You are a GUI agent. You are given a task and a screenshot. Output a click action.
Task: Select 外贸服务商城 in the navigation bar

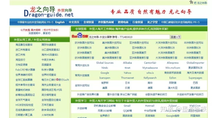click(x=106, y=22)
